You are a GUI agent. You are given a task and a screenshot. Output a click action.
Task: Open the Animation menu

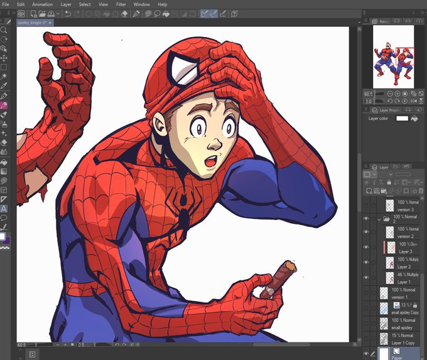[x=42, y=4]
